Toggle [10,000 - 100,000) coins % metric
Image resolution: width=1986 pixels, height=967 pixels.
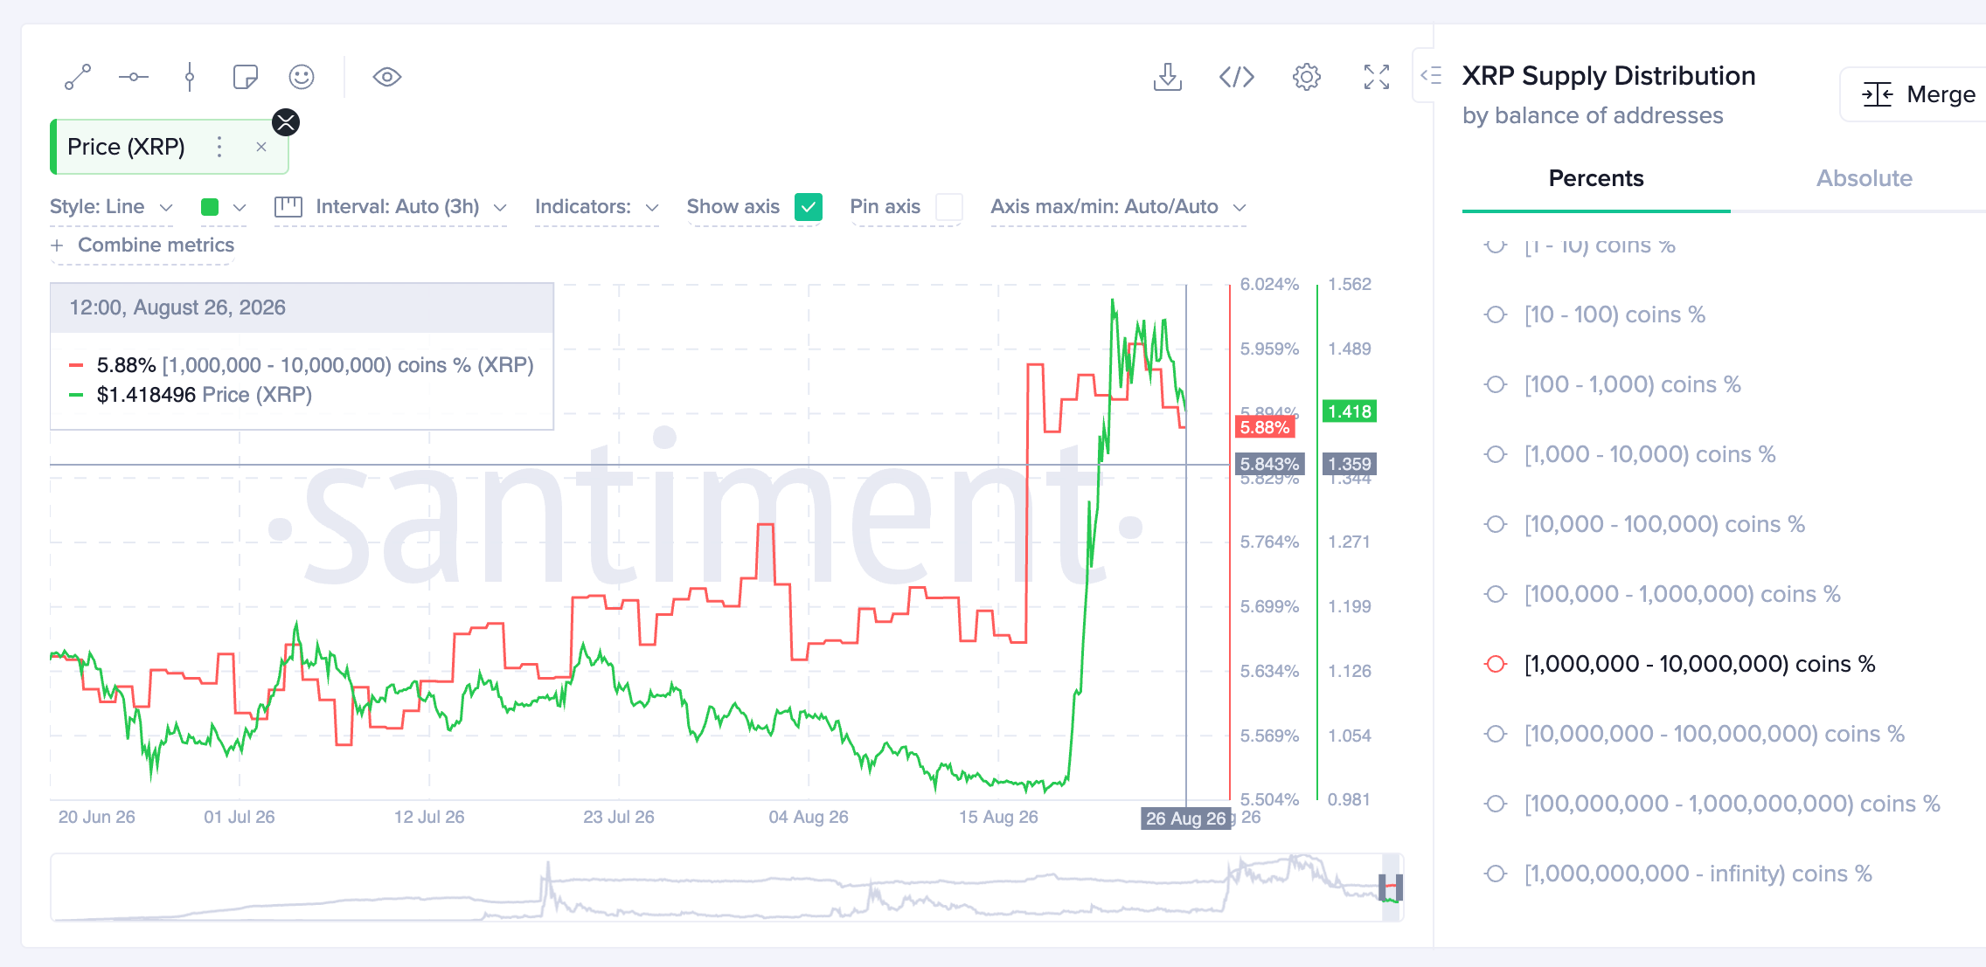1645,524
